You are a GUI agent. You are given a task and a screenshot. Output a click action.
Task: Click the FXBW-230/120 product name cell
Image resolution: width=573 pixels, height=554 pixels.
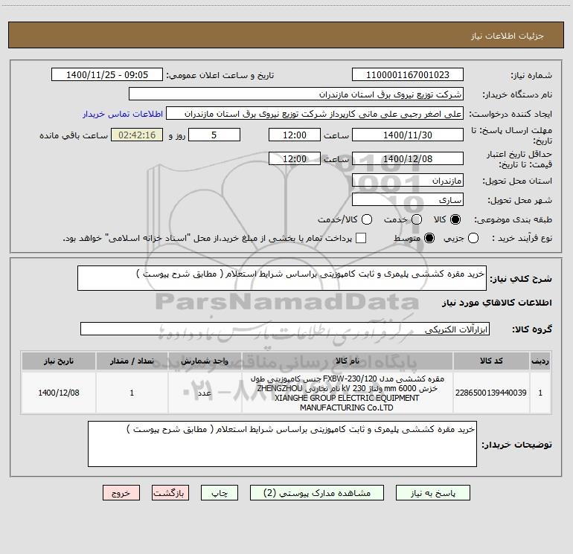click(x=348, y=393)
